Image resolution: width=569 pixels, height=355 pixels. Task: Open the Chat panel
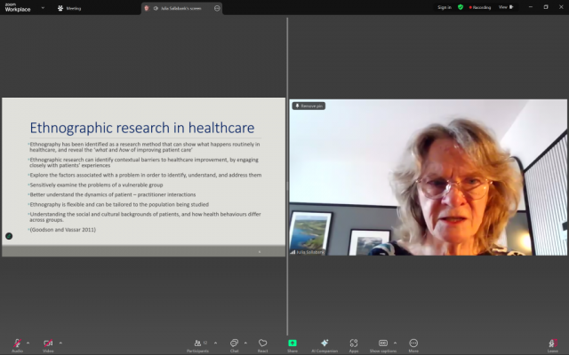pyautogui.click(x=234, y=343)
